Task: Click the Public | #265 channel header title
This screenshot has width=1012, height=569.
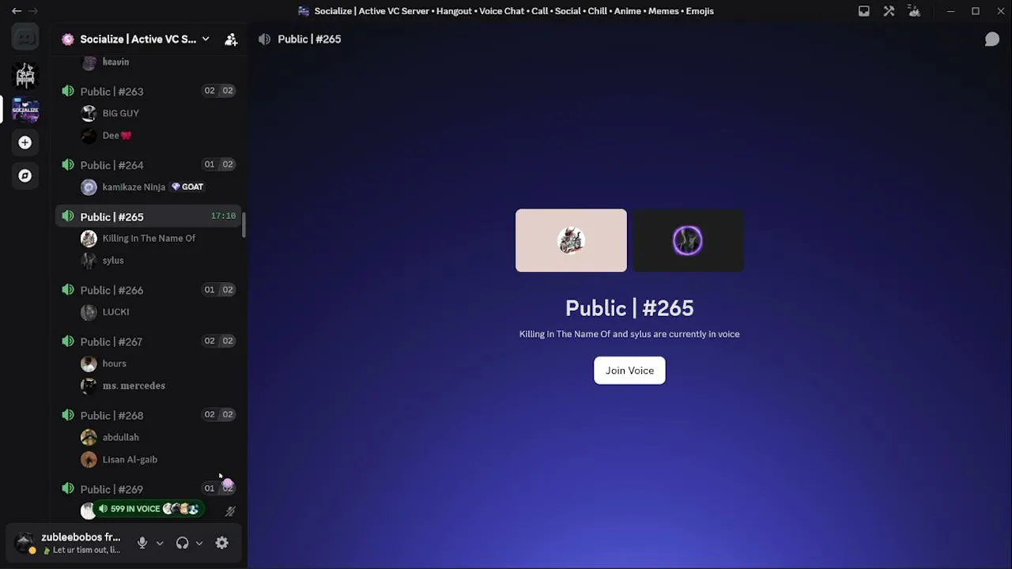Action: click(x=309, y=39)
